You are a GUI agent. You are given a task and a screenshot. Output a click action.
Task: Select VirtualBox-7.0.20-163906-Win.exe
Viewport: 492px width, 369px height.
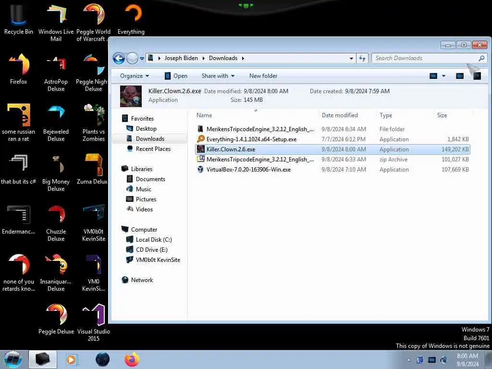pyautogui.click(x=332, y=170)
